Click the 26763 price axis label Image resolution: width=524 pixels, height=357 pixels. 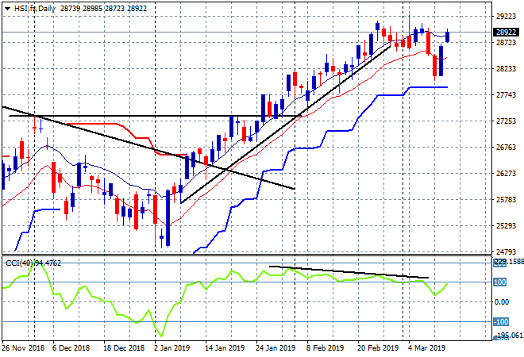coord(506,148)
